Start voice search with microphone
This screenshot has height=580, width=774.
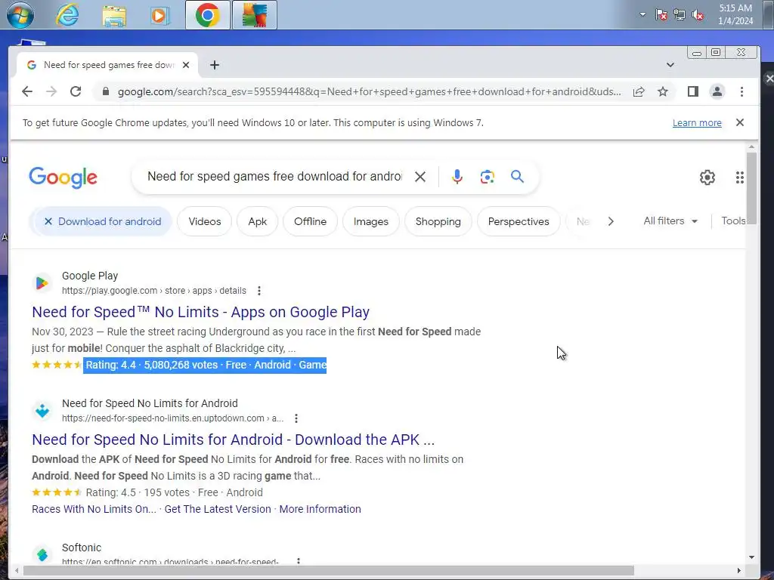[457, 177]
